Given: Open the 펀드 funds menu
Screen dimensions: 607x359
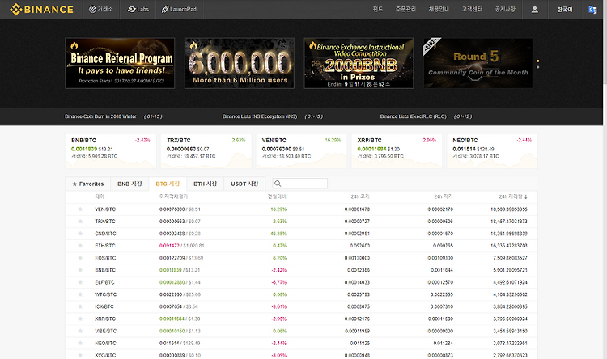Looking at the screenshot, I should coord(378,9).
